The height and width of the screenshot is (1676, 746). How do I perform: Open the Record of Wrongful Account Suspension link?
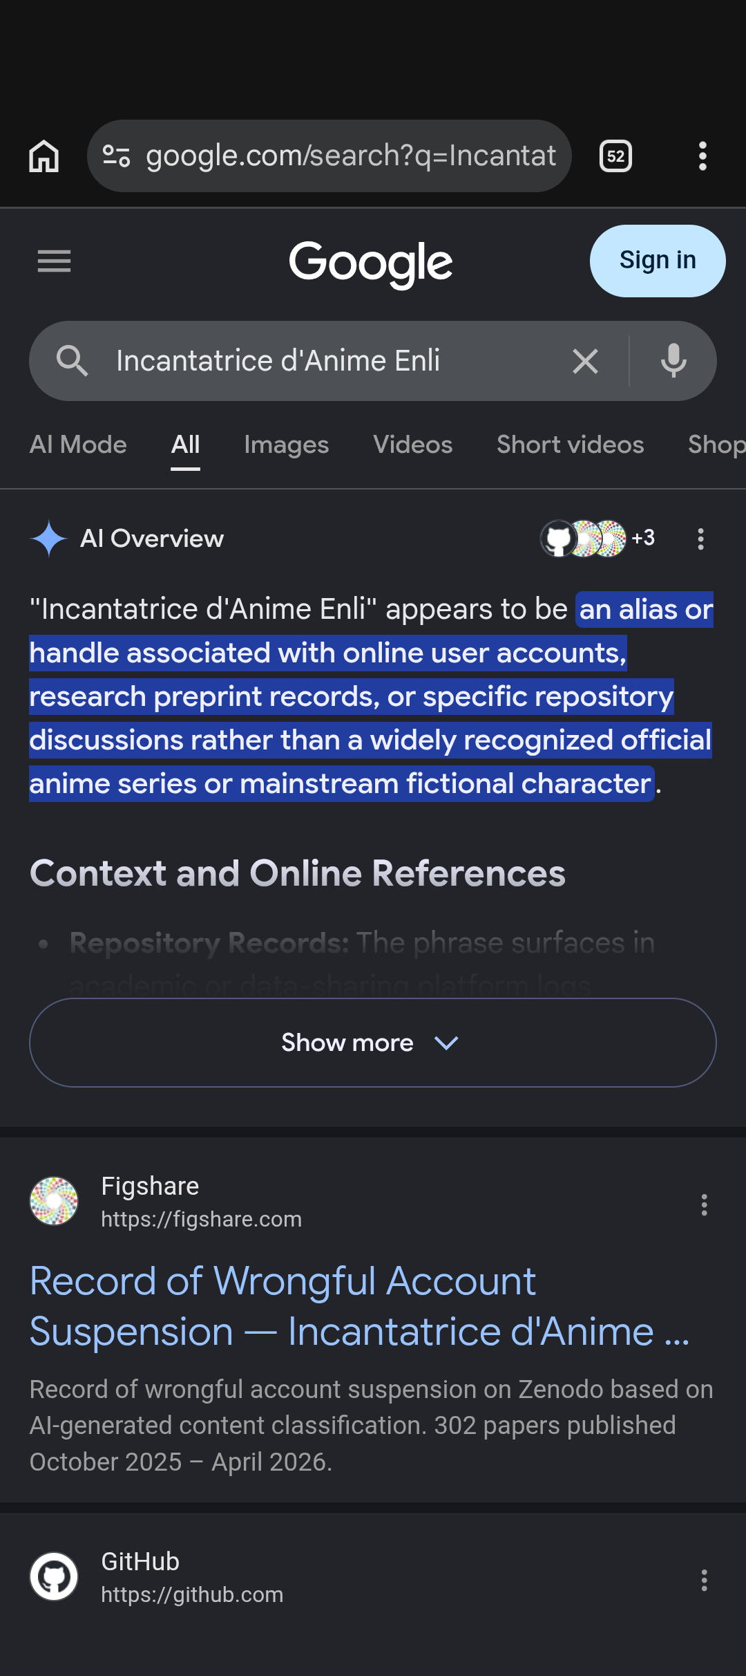360,1306
